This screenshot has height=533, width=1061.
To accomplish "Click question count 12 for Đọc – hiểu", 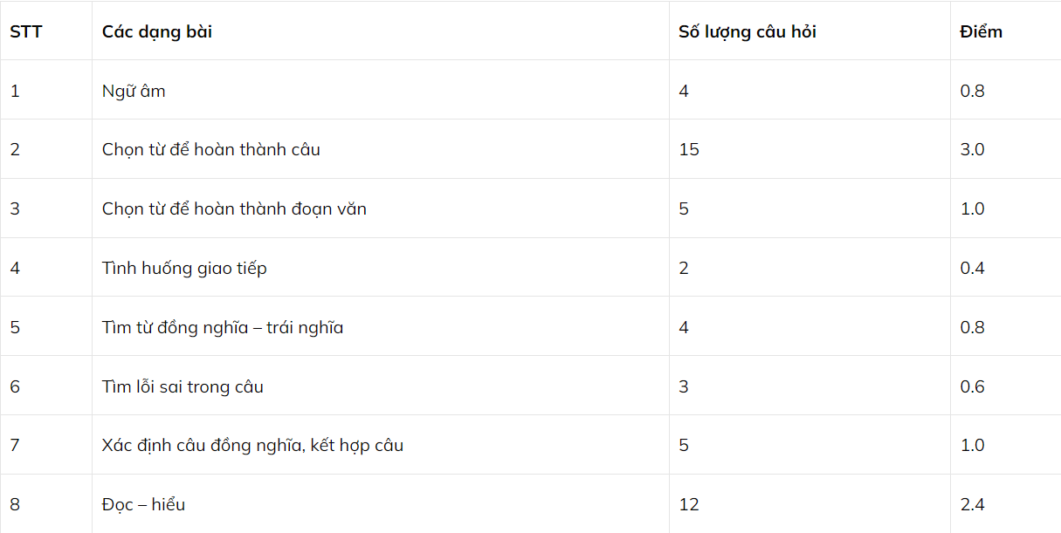I will 689,505.
